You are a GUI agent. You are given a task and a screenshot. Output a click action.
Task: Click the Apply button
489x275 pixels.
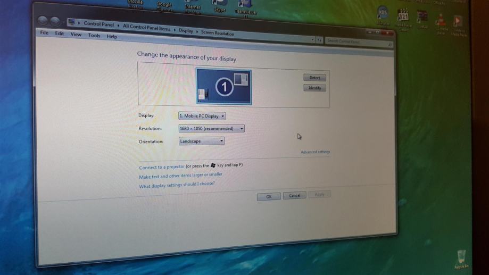[320, 195]
